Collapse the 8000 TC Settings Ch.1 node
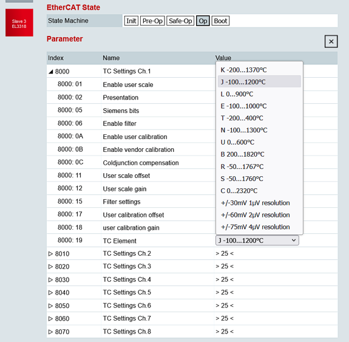 (x=51, y=72)
